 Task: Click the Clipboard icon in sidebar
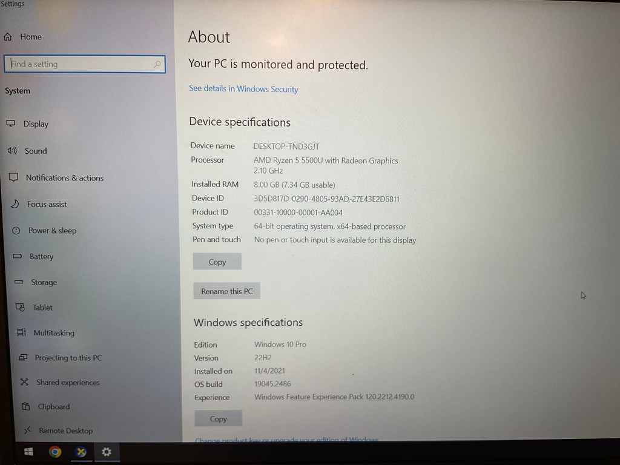tap(26, 406)
